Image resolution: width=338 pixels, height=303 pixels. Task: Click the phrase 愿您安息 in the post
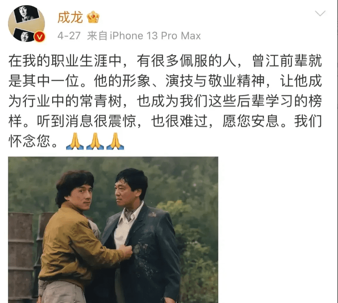click(251, 121)
